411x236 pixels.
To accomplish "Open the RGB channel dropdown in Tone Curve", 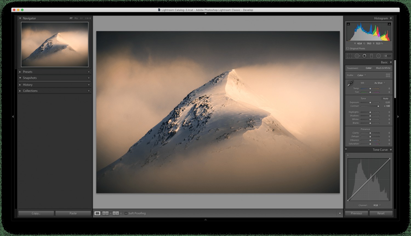I will [377, 205].
